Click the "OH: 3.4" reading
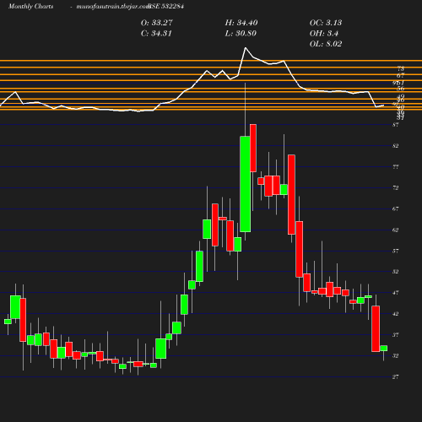 point(324,34)
